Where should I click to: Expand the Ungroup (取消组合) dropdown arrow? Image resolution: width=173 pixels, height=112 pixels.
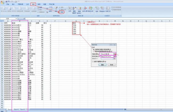[102, 13]
